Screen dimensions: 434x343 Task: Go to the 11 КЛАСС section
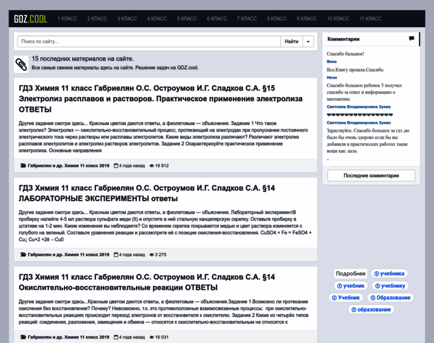[371, 18]
